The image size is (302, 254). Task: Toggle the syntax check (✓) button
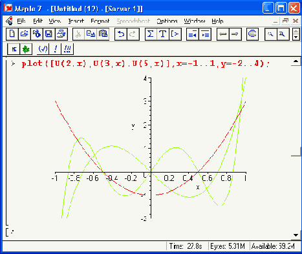click(x=43, y=49)
